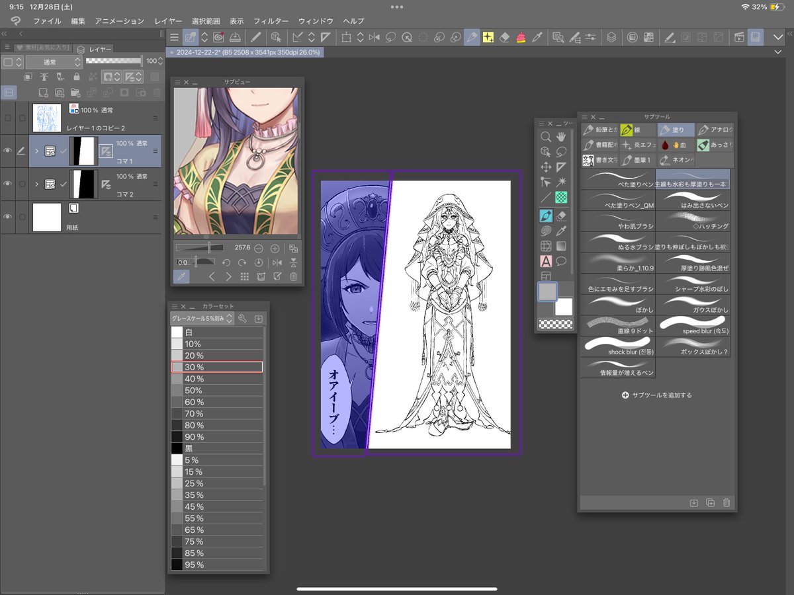Select the Hand move-view tool

562,137
